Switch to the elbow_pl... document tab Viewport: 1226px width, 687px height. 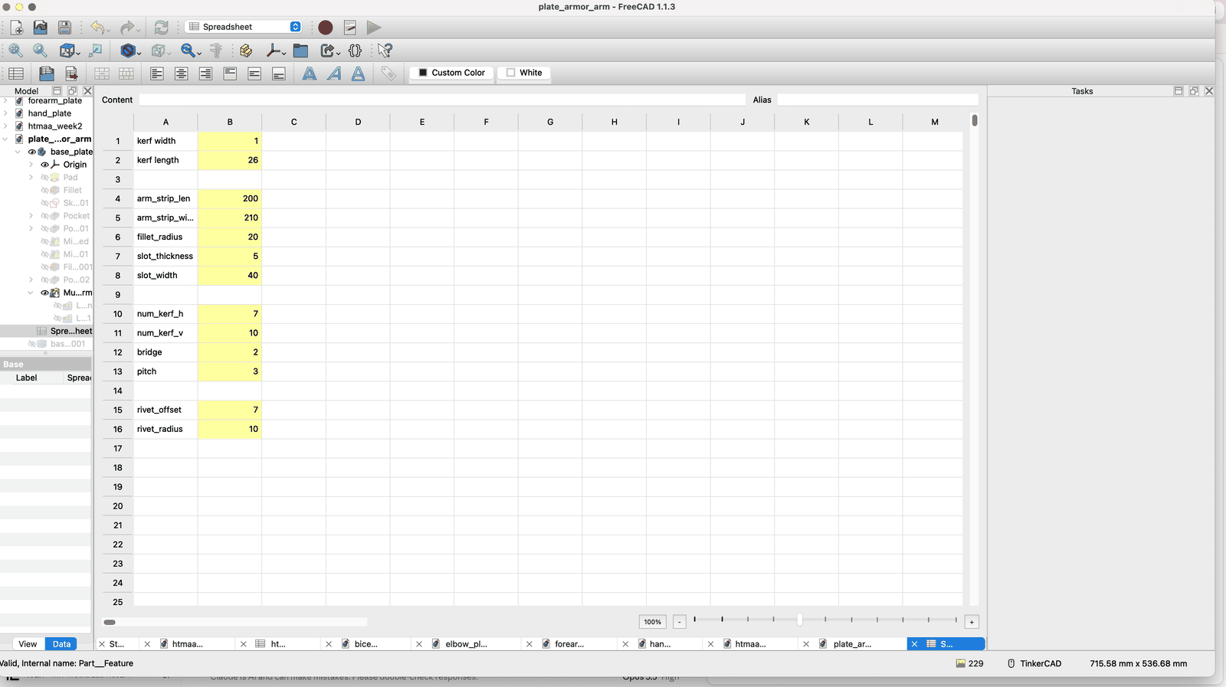pyautogui.click(x=467, y=644)
